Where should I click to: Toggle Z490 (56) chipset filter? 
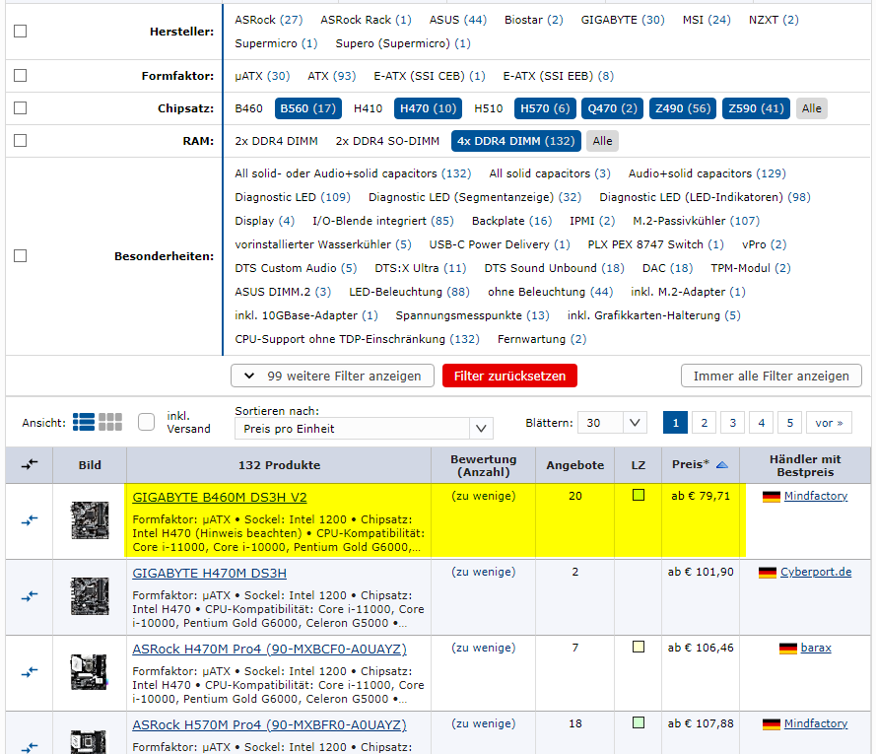pos(683,108)
